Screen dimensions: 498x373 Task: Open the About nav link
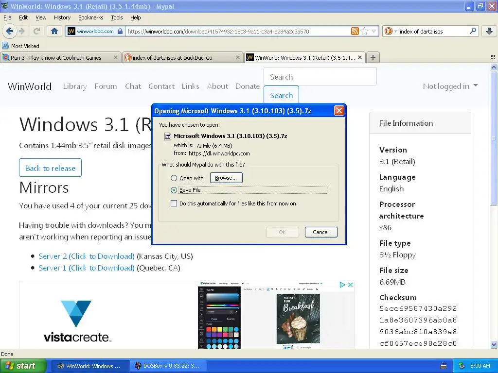217,86
